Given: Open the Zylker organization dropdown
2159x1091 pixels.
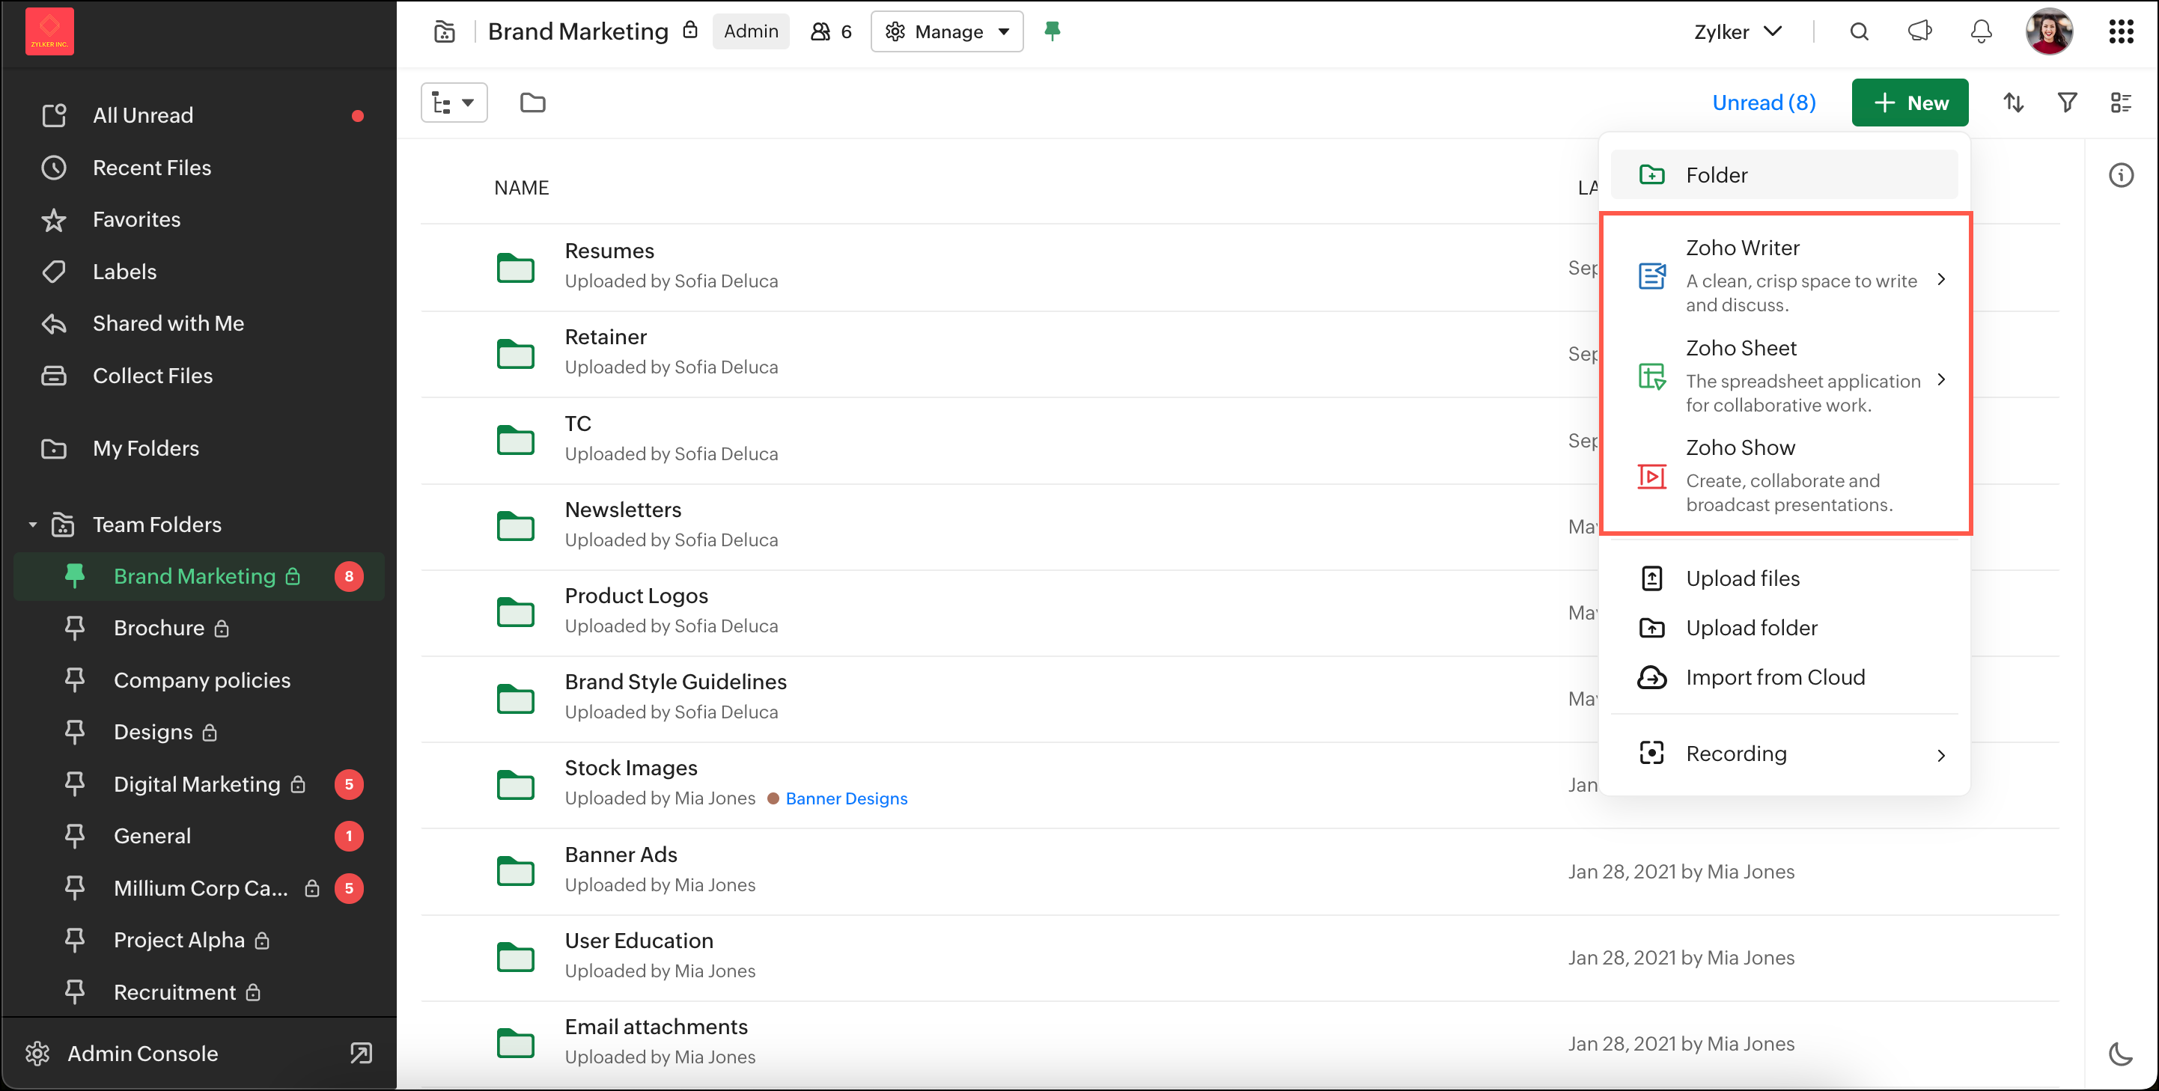Looking at the screenshot, I should (x=1738, y=32).
